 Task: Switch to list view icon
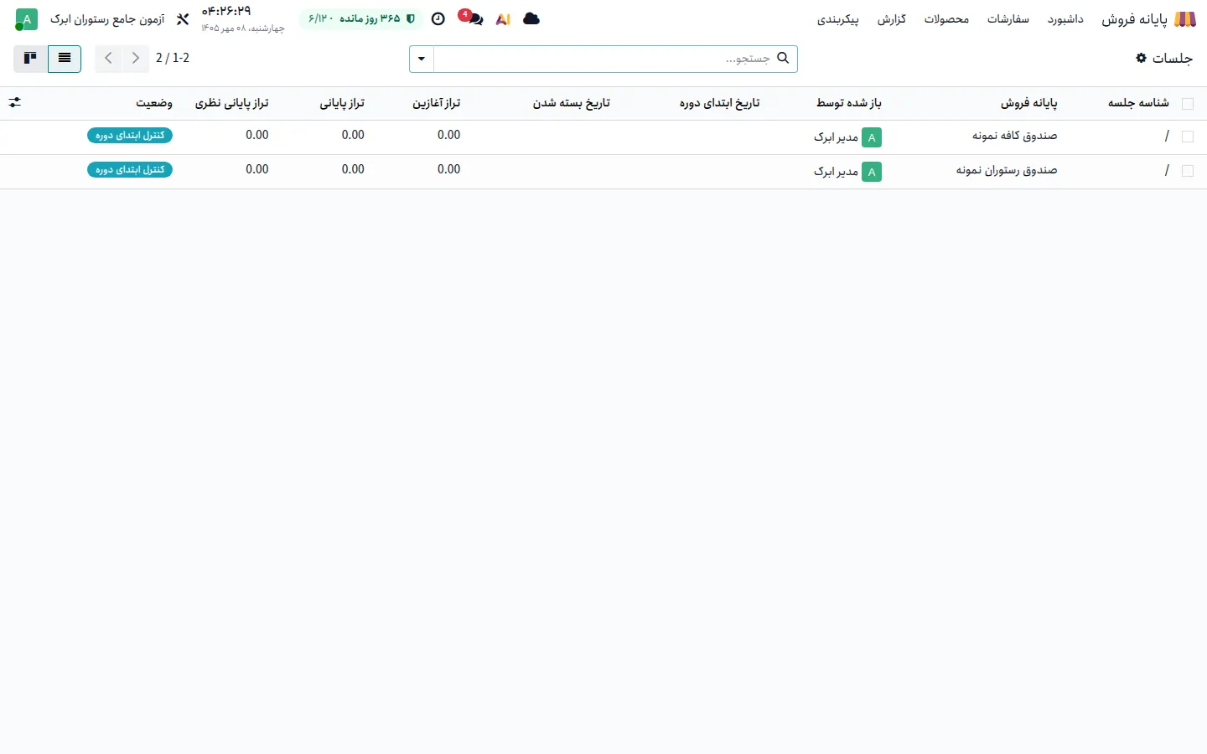tap(65, 59)
